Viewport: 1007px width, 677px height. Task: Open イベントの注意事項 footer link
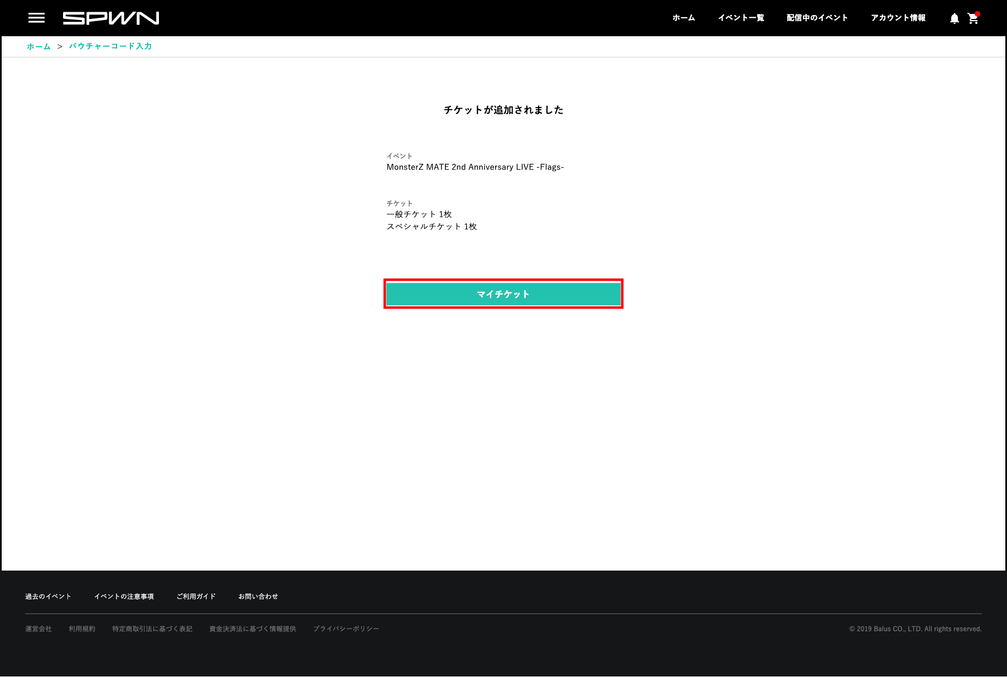[x=124, y=596]
